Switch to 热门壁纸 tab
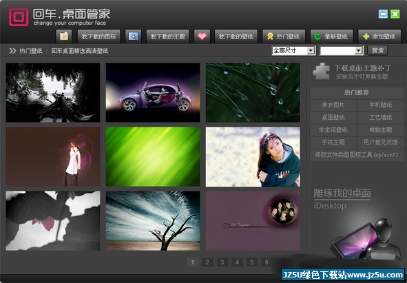The width and height of the screenshot is (407, 283). click(284, 36)
